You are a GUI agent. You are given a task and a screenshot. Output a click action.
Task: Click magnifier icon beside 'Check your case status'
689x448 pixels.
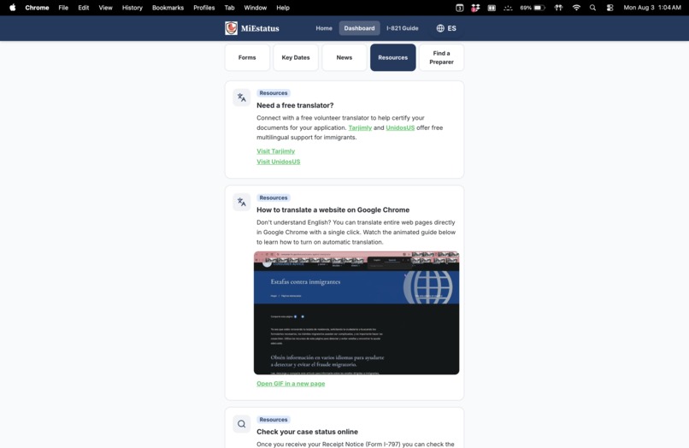pyautogui.click(x=242, y=424)
